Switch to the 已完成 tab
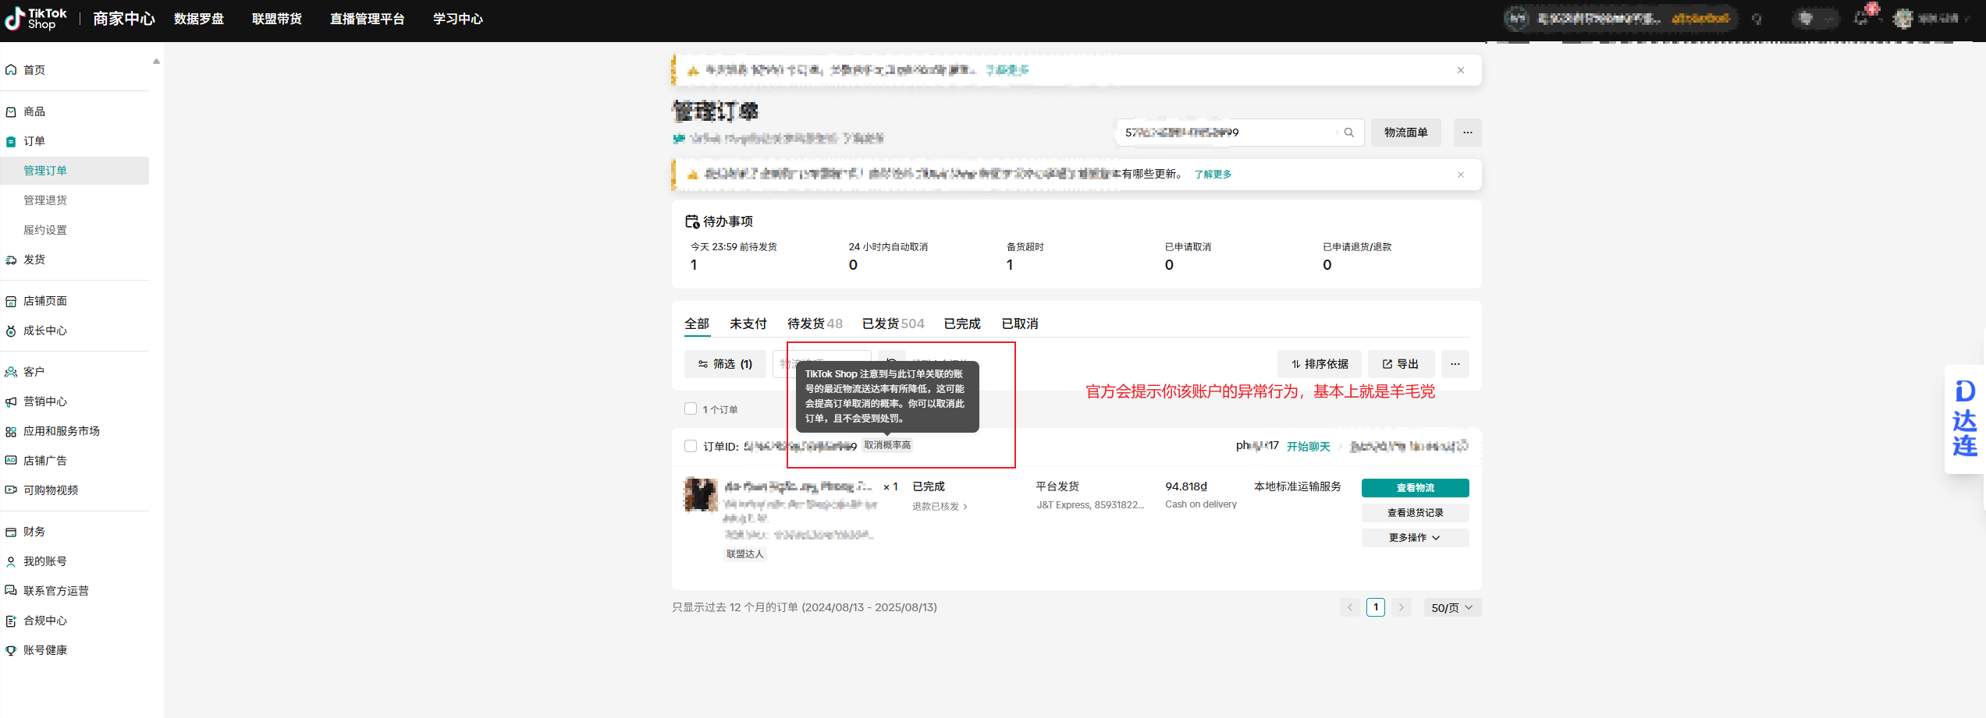The width and height of the screenshot is (1986, 718). [x=962, y=324]
